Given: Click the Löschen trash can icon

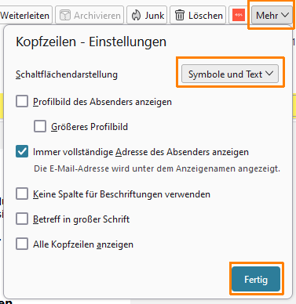Looking at the screenshot, I should coord(180,16).
